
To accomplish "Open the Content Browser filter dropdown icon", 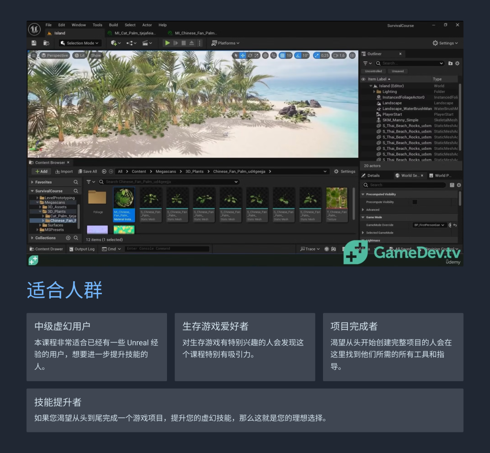I will pyautogui.click(x=90, y=182).
